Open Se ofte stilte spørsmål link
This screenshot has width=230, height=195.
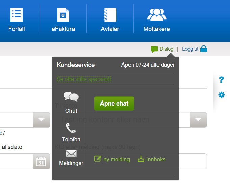[84, 79]
